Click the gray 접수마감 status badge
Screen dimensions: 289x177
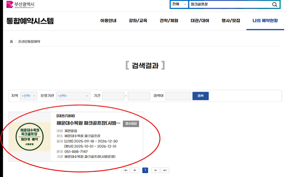131,123
